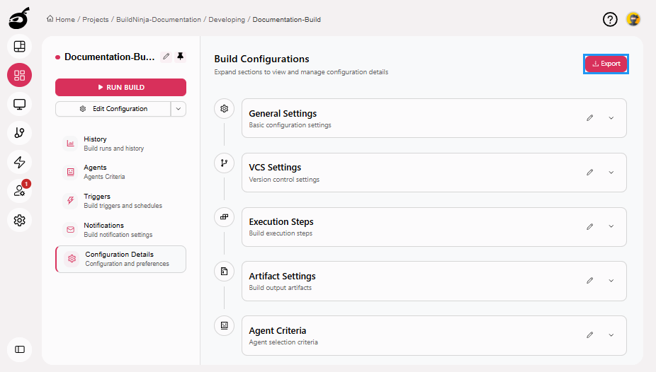The image size is (656, 372).
Task: Open the version control branch icon in sidebar
Action: click(x=20, y=133)
